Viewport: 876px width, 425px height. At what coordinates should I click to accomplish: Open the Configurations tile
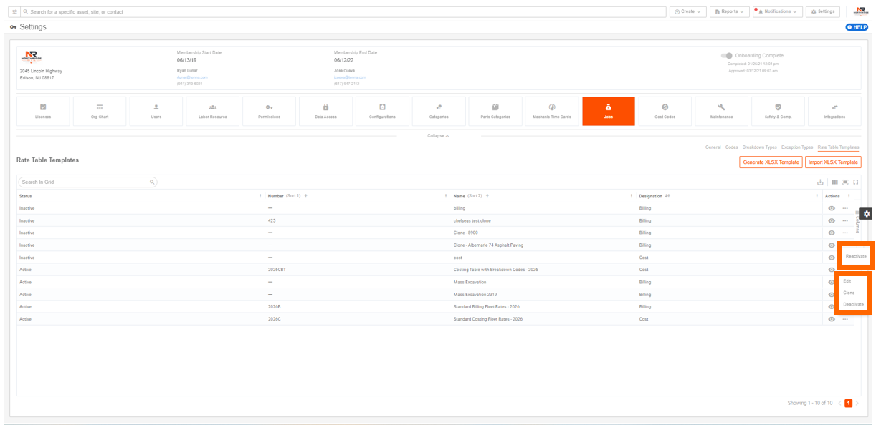click(382, 111)
